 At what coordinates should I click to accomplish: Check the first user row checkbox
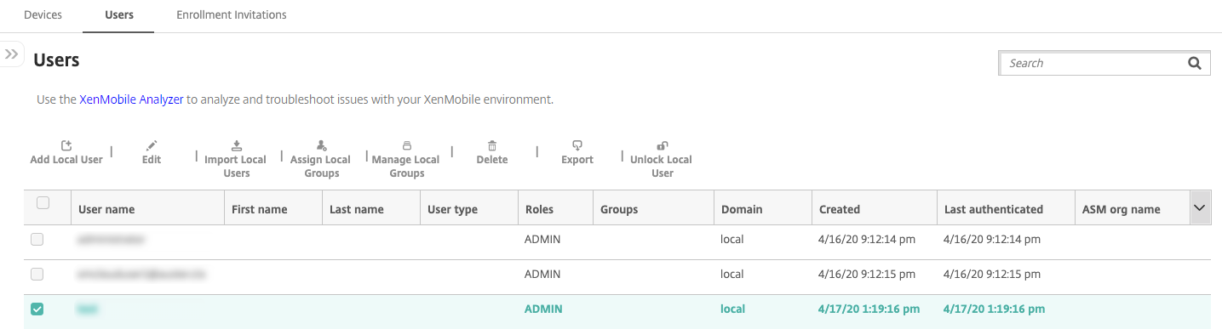pos(37,240)
